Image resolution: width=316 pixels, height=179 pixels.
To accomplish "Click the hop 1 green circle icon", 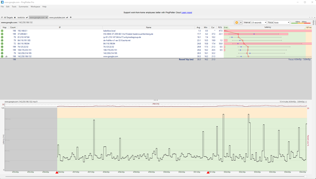I will pyautogui.click(x=2, y=31).
